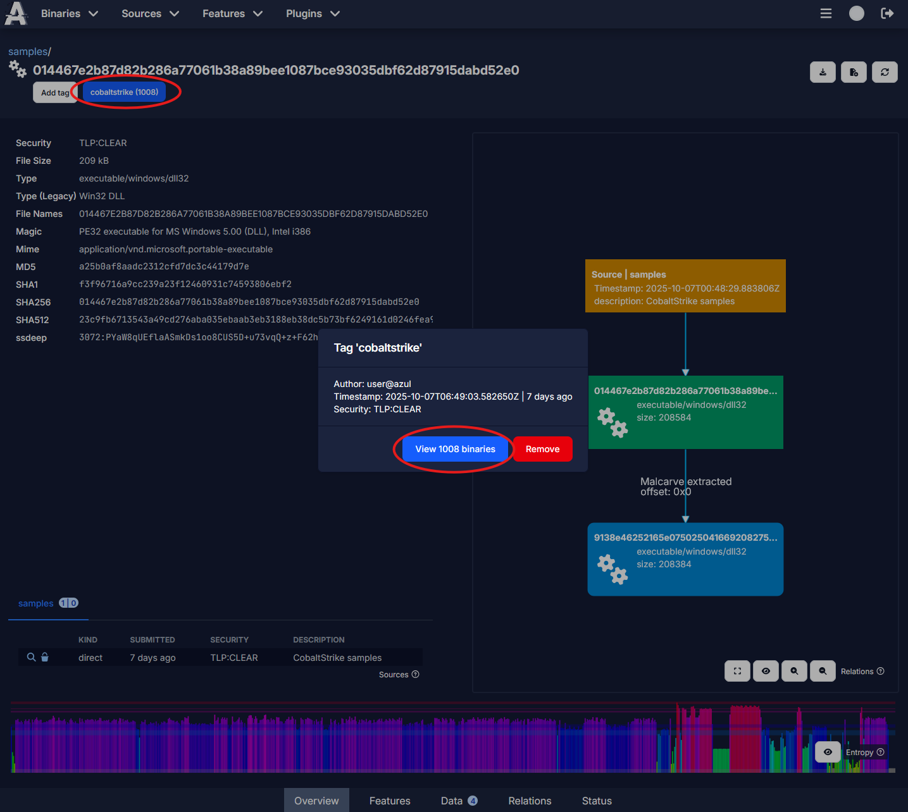This screenshot has width=908, height=812.
Task: Switch to the Relations tab at the bottom
Action: 530,801
